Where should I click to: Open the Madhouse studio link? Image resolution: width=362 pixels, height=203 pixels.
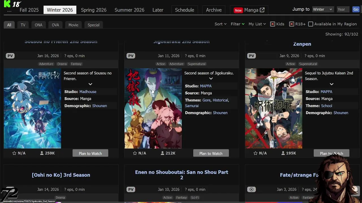88,92
